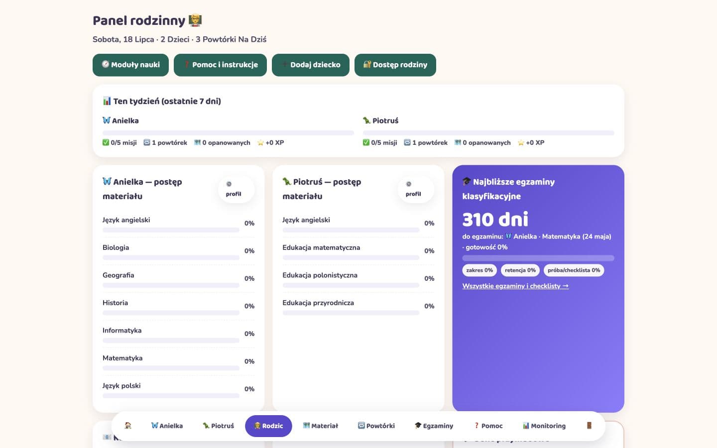
Task: Select Anielka's Język angielski subject label
Action: click(126, 220)
